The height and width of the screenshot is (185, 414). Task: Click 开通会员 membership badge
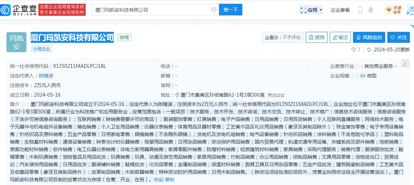pos(393,10)
